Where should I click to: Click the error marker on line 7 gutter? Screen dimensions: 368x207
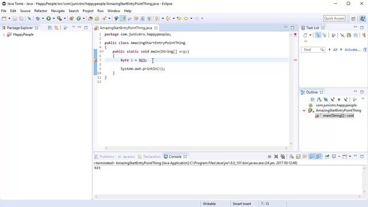(95, 60)
